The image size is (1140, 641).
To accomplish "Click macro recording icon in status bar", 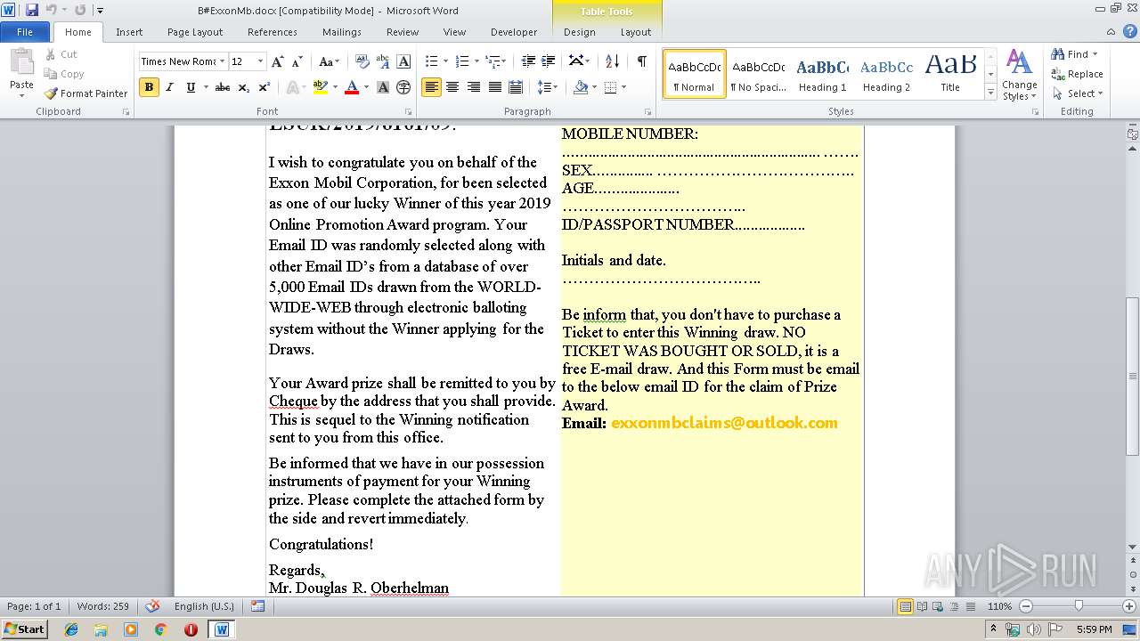I will click(257, 606).
